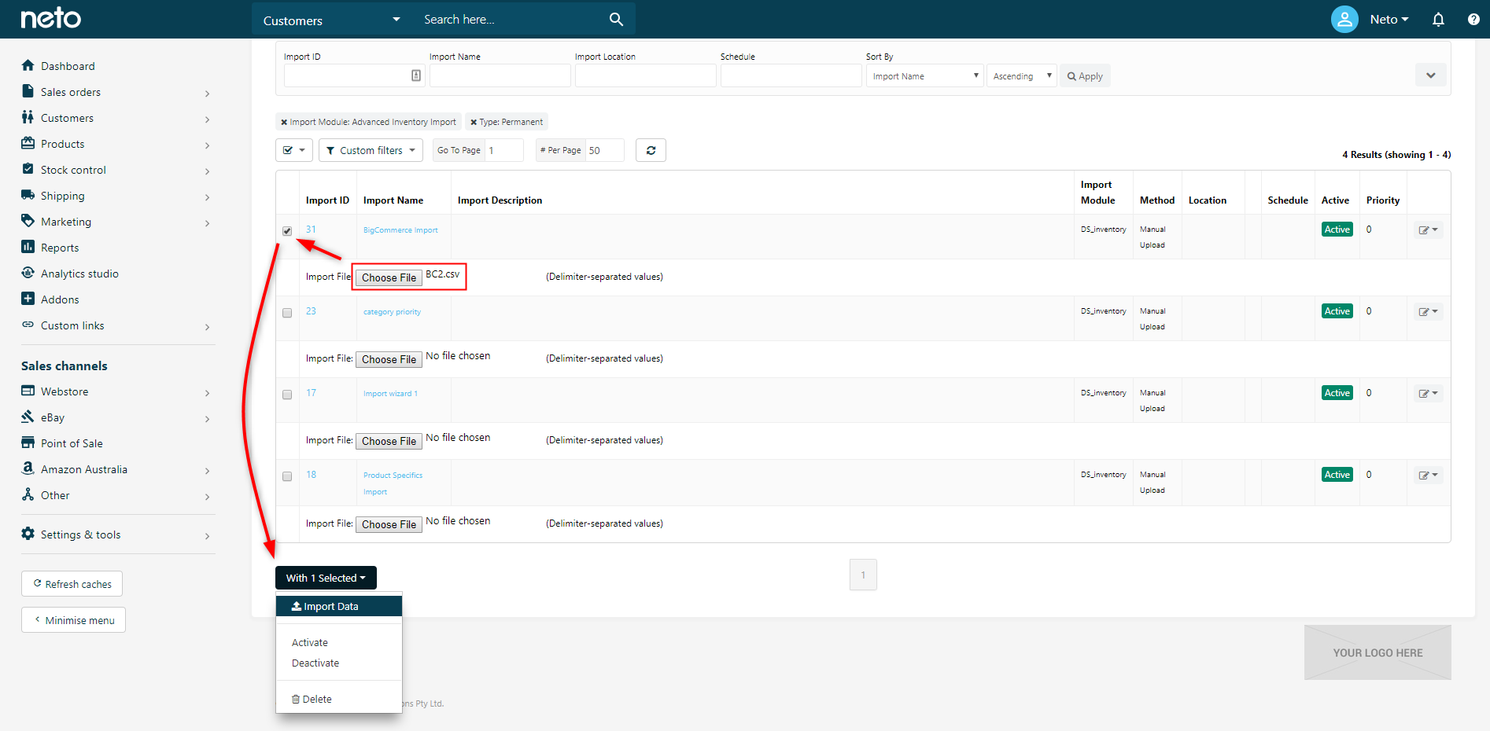Check the Product Specifics Import row checkbox
The height and width of the screenshot is (731, 1490).
[287, 476]
